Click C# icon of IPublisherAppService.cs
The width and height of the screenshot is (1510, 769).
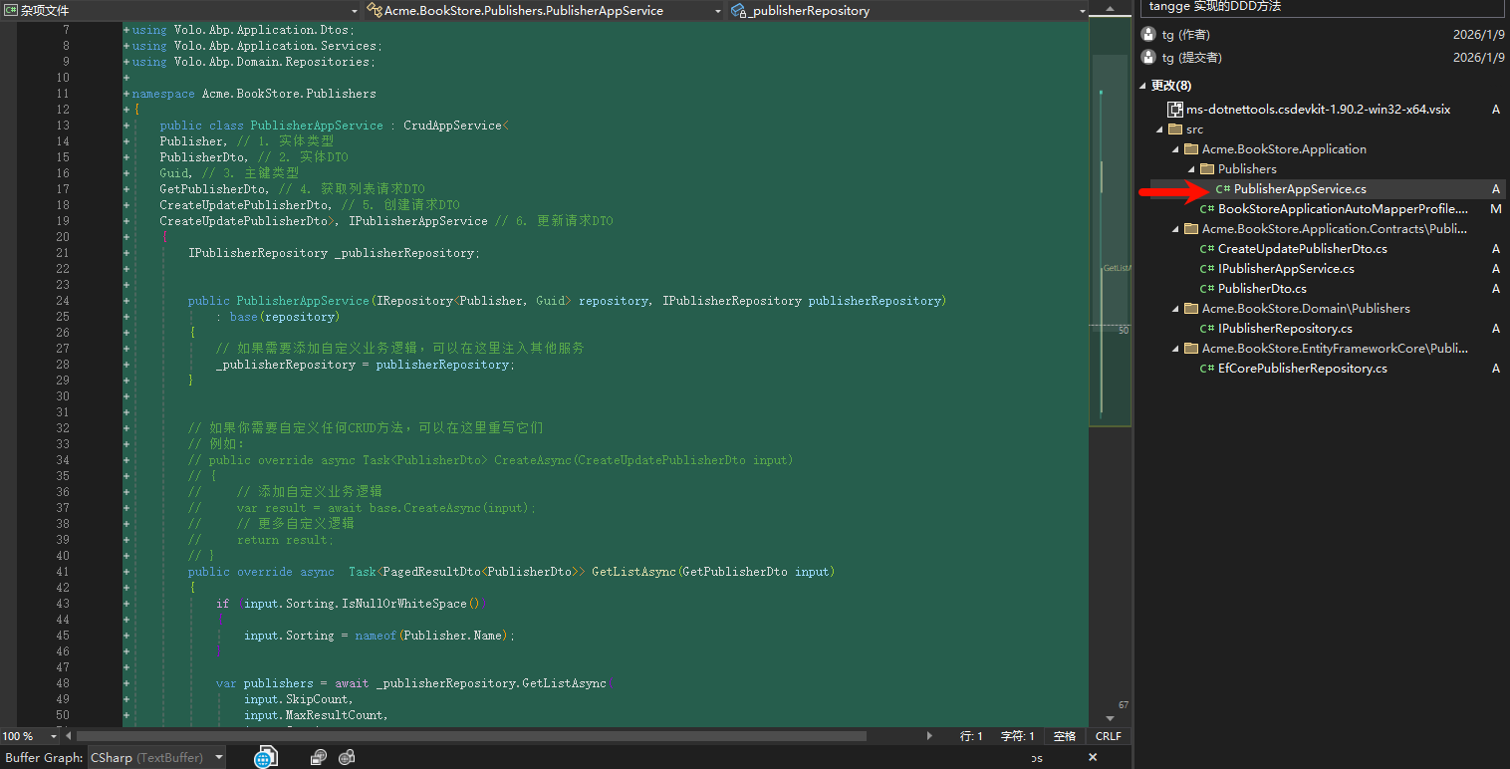coord(1207,269)
